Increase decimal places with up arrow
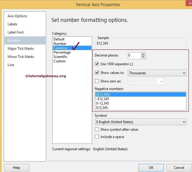Viewport: 192px width, 172px height. coord(143,54)
